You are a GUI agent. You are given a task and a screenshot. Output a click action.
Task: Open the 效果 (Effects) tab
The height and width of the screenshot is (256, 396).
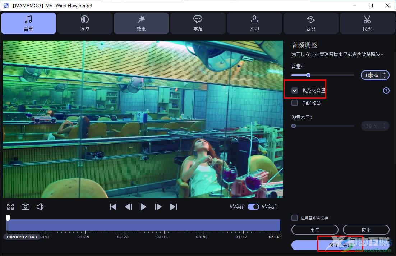(142, 23)
